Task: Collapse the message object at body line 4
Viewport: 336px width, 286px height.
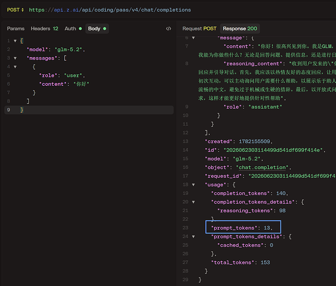Action: pyautogui.click(x=15, y=67)
